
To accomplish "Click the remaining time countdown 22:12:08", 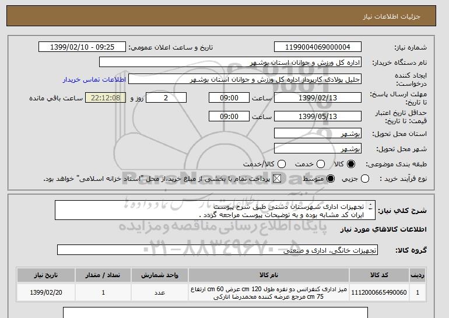I will [106, 97].
